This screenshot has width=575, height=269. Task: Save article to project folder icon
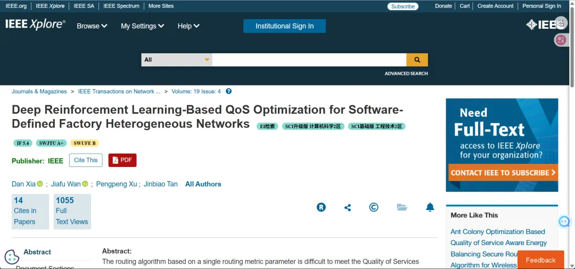tap(402, 207)
